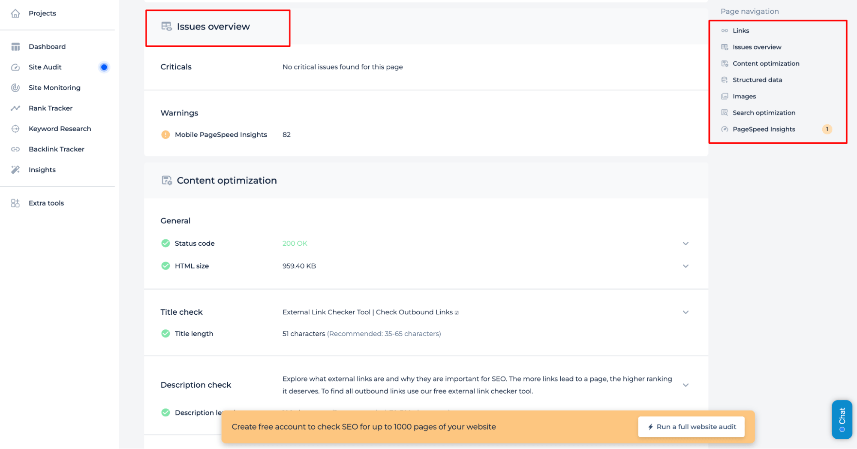Open the blue Chat widget
Viewport: 857px width, 449px height.
pos(842,419)
